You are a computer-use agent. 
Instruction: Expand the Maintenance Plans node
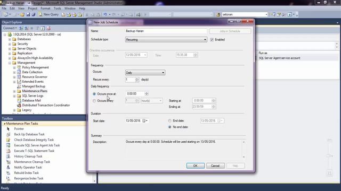[14, 91]
